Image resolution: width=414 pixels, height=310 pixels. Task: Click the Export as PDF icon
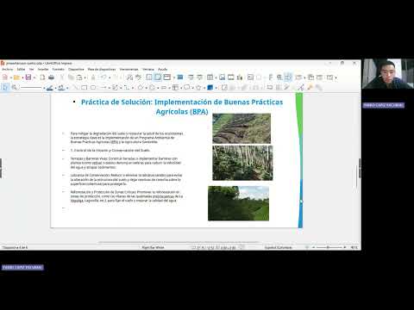(x=42, y=77)
